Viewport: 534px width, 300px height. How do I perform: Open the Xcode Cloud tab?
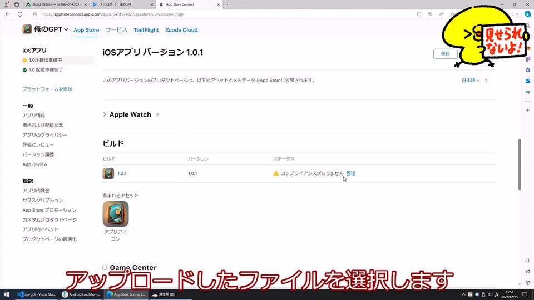pyautogui.click(x=181, y=30)
